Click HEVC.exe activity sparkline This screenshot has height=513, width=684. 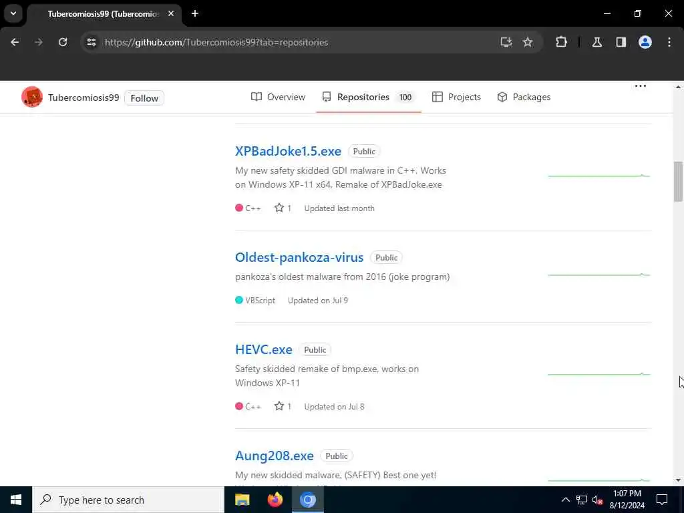(x=599, y=374)
